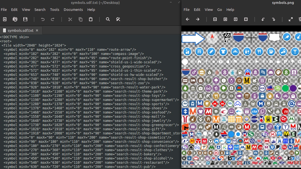Open the image viewer Edit menu
Viewport: 301px width, 169px height.
pyautogui.click(x=197, y=10)
